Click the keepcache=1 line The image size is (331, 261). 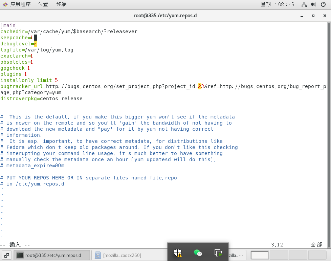pos(17,38)
